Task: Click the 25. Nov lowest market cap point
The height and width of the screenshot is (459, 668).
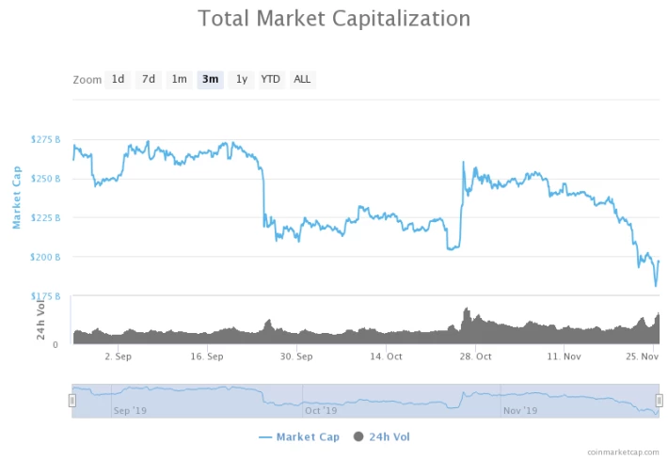Action: click(x=656, y=286)
